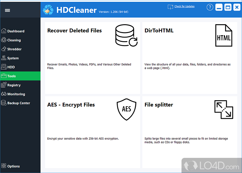Open the Dashboard section

pos(20,31)
